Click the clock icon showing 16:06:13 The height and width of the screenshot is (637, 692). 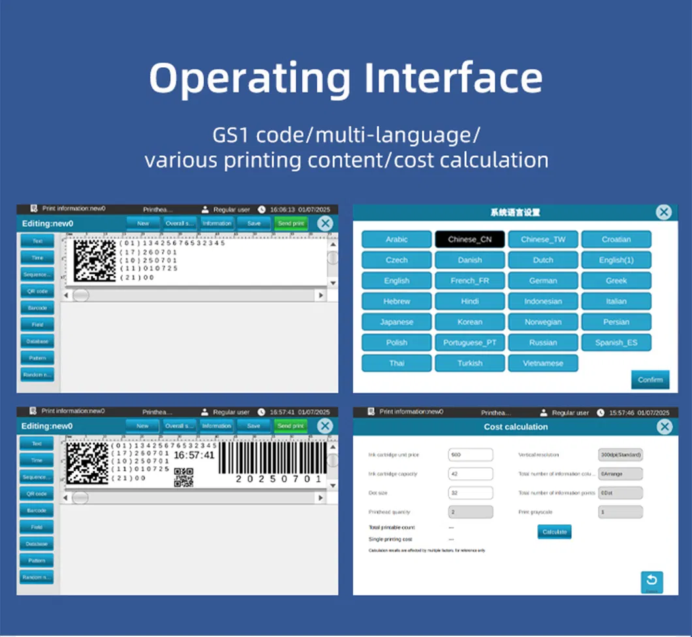[262, 209]
